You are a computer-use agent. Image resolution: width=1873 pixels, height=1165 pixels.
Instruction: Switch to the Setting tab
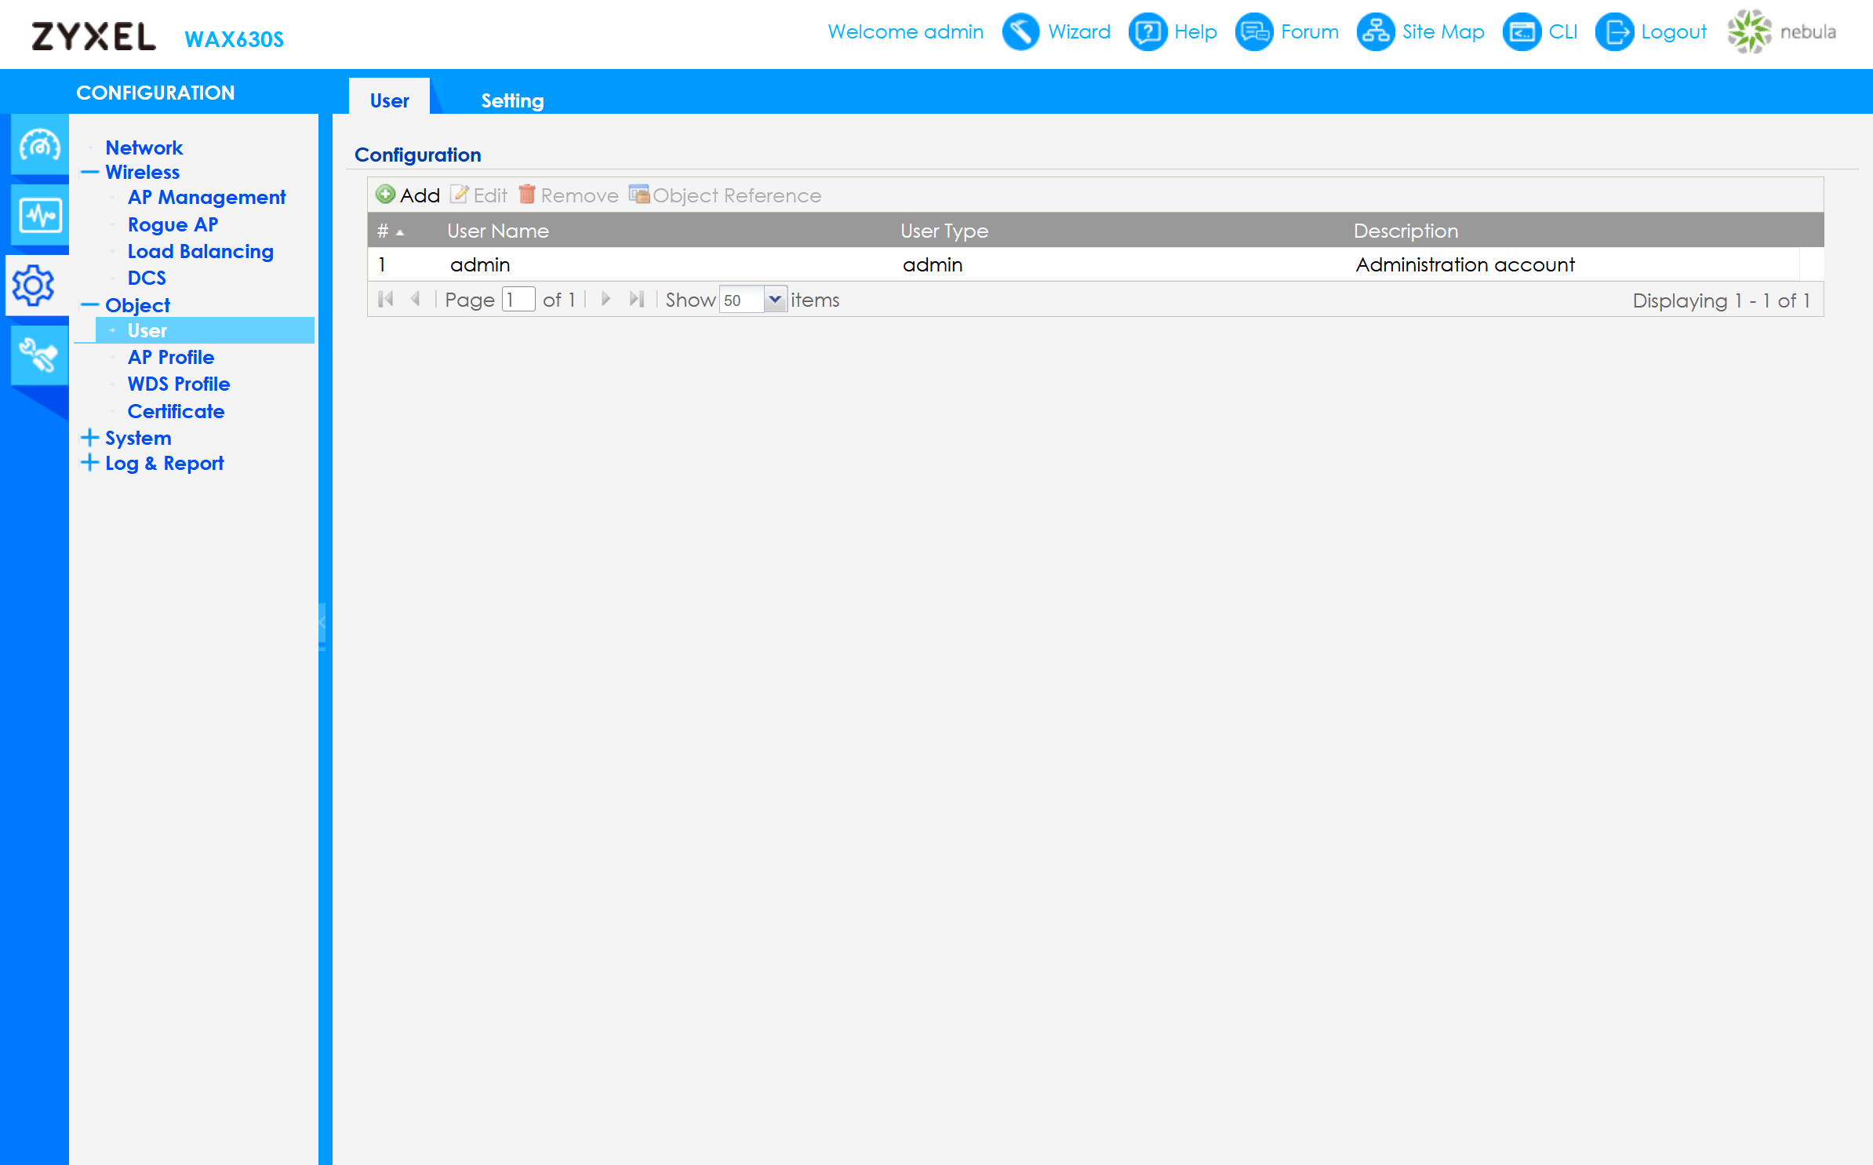click(x=512, y=100)
